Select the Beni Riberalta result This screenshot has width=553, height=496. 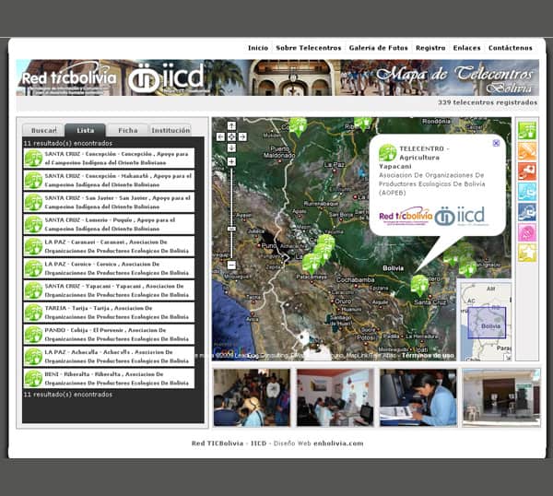(x=109, y=379)
